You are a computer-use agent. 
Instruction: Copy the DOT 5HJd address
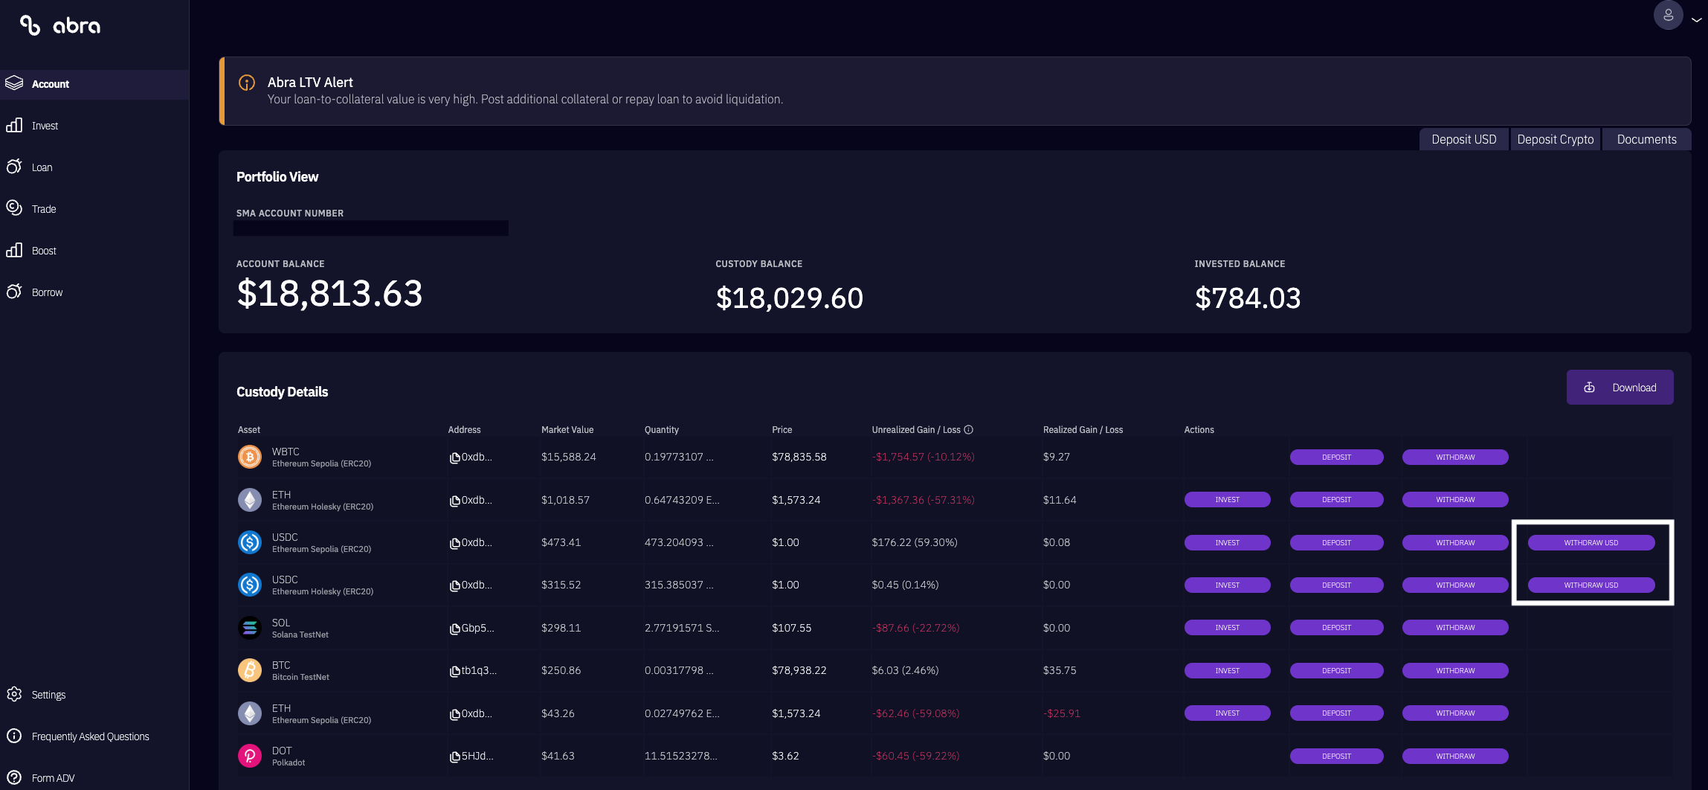(454, 757)
